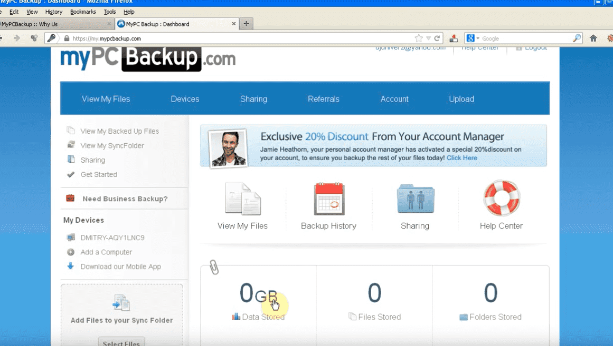Click the Help Center lifebuoy icon
This screenshot has height=346, width=613.
pyautogui.click(x=501, y=199)
